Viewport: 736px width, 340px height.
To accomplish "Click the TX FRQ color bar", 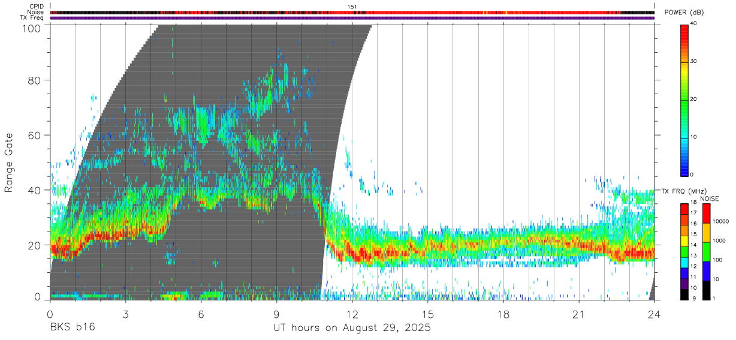I will click(x=684, y=251).
